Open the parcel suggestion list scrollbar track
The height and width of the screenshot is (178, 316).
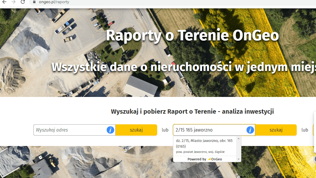[x=239, y=149]
